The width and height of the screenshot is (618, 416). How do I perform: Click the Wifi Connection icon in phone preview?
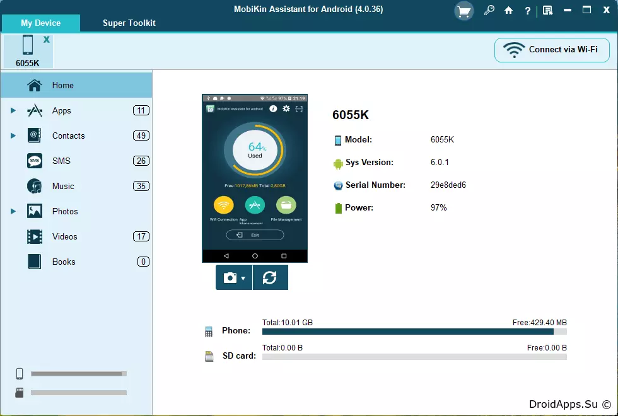click(223, 205)
